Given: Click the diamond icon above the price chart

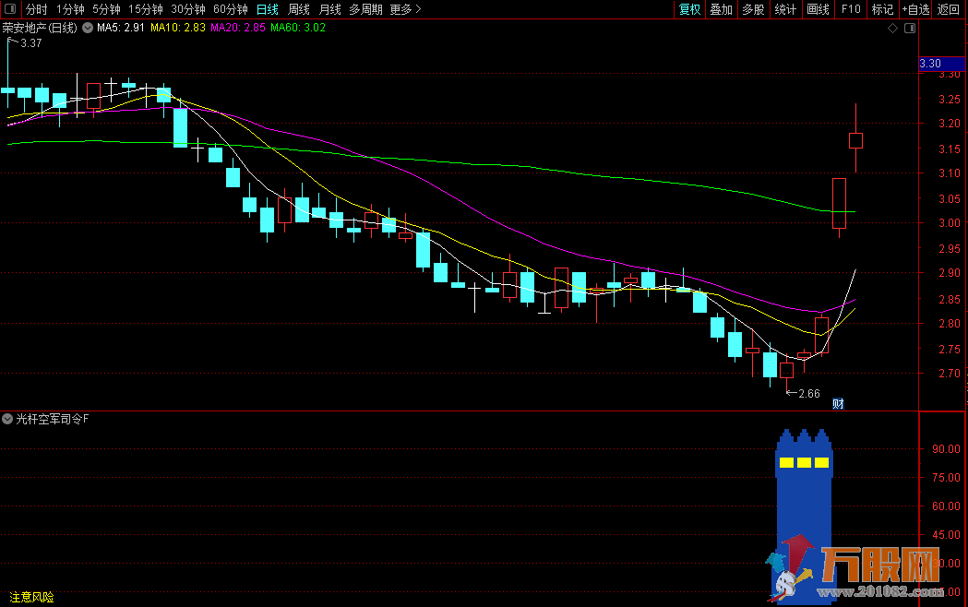Looking at the screenshot, I should click(892, 29).
